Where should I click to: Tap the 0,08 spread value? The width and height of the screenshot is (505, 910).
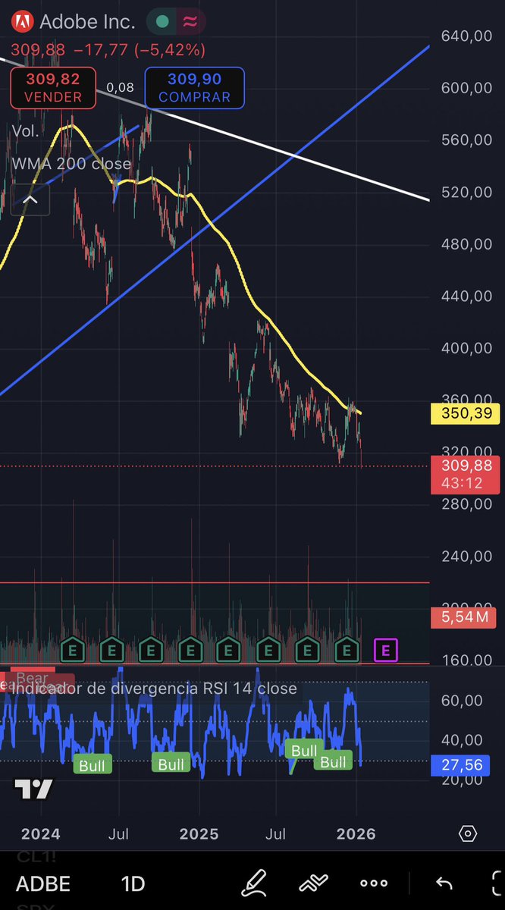[x=120, y=88]
